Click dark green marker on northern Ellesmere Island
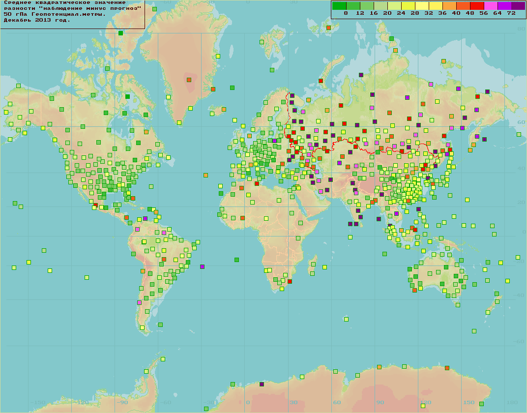 (120, 33)
